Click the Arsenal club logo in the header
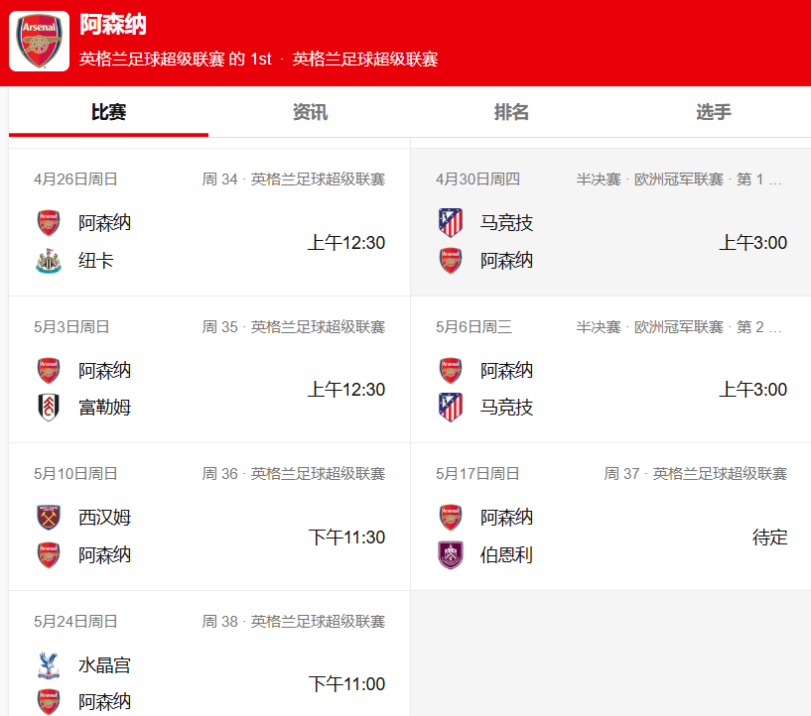The height and width of the screenshot is (716, 811). [x=39, y=42]
